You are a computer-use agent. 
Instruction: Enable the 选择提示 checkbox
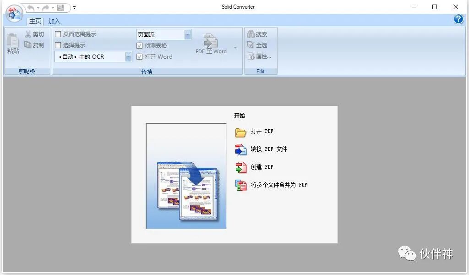[x=58, y=45]
